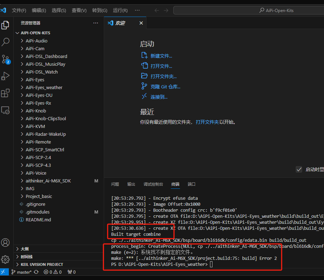Toggle the show welcome page on startup checkbox
Viewport: 324px width, 280px height.
tap(299, 169)
